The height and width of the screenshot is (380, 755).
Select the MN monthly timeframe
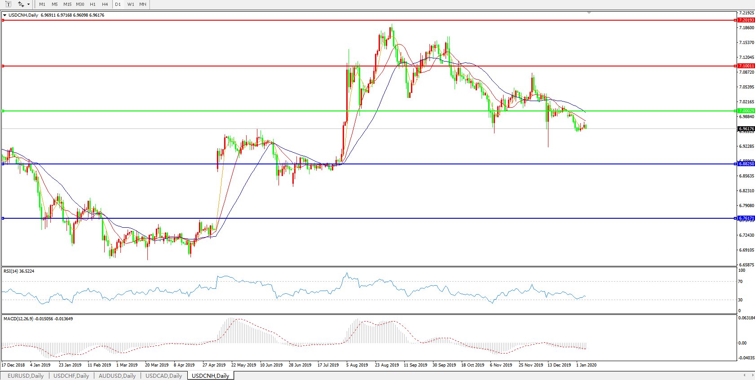[x=143, y=4]
